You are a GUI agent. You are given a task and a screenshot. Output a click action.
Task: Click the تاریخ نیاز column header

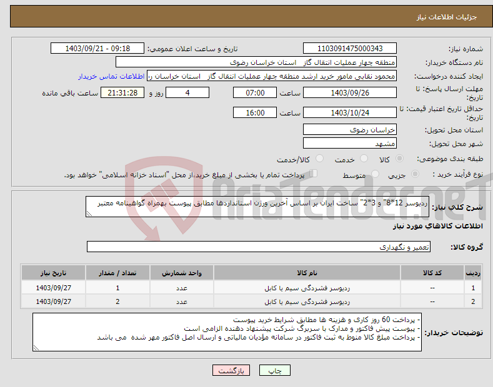[54, 273]
